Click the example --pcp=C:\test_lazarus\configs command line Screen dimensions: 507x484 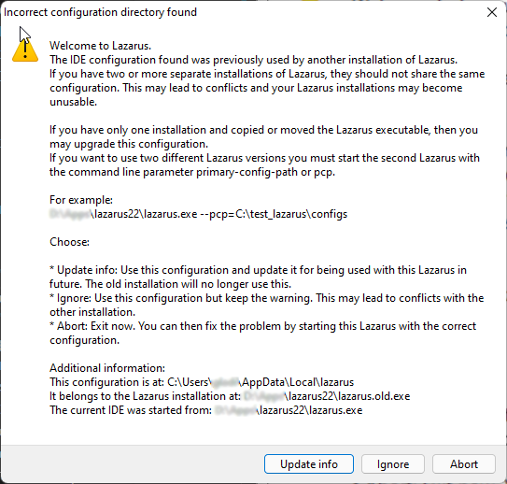click(199, 214)
